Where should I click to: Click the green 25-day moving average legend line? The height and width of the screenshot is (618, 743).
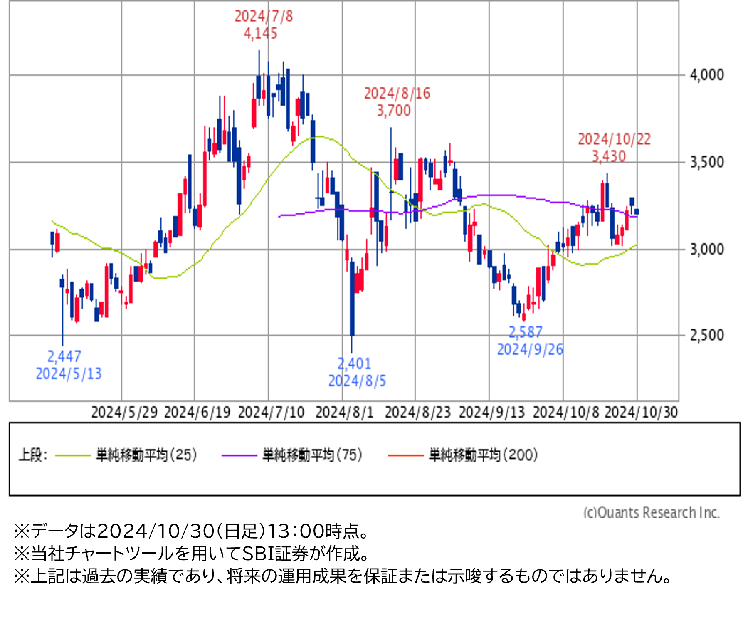(73, 456)
